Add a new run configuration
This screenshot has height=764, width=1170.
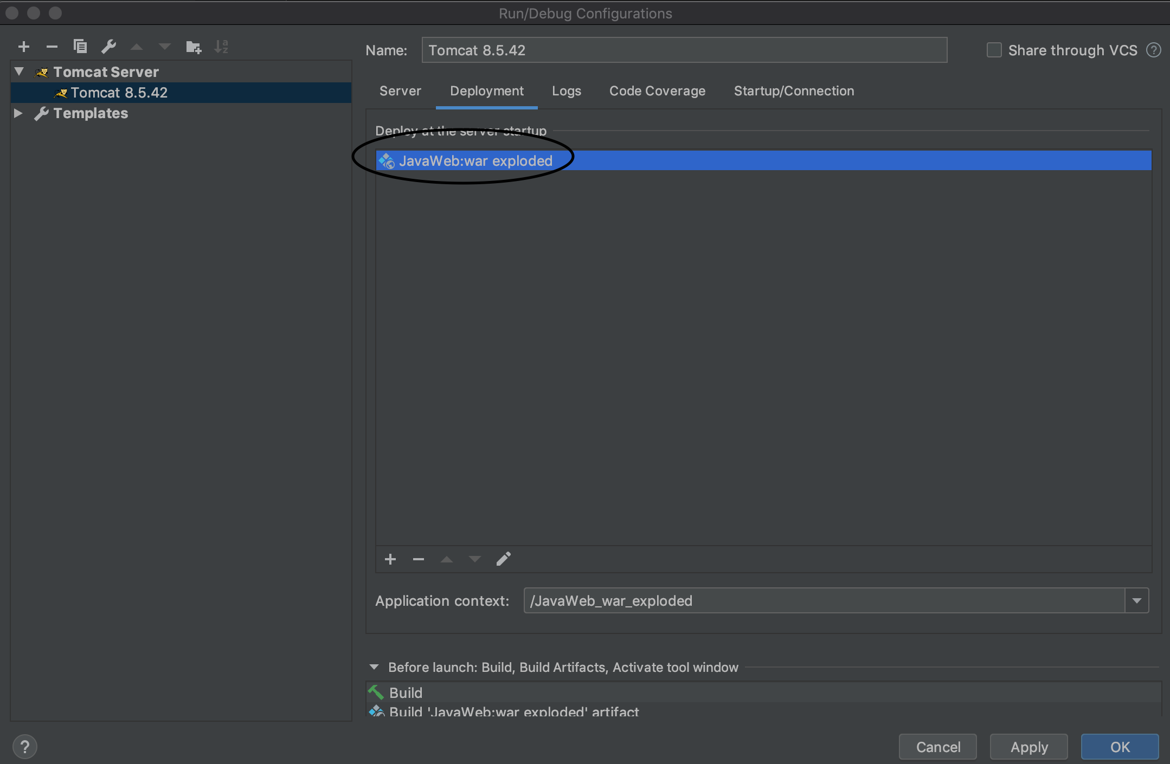pyautogui.click(x=24, y=47)
